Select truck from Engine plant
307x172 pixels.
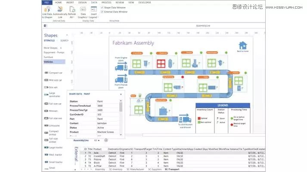click(x=121, y=68)
